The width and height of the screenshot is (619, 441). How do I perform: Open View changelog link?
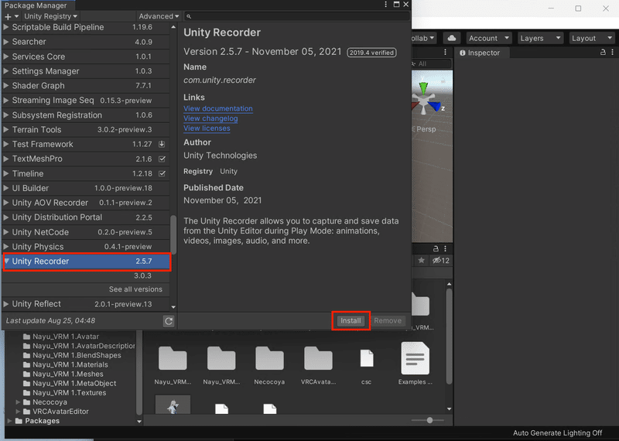(x=210, y=118)
